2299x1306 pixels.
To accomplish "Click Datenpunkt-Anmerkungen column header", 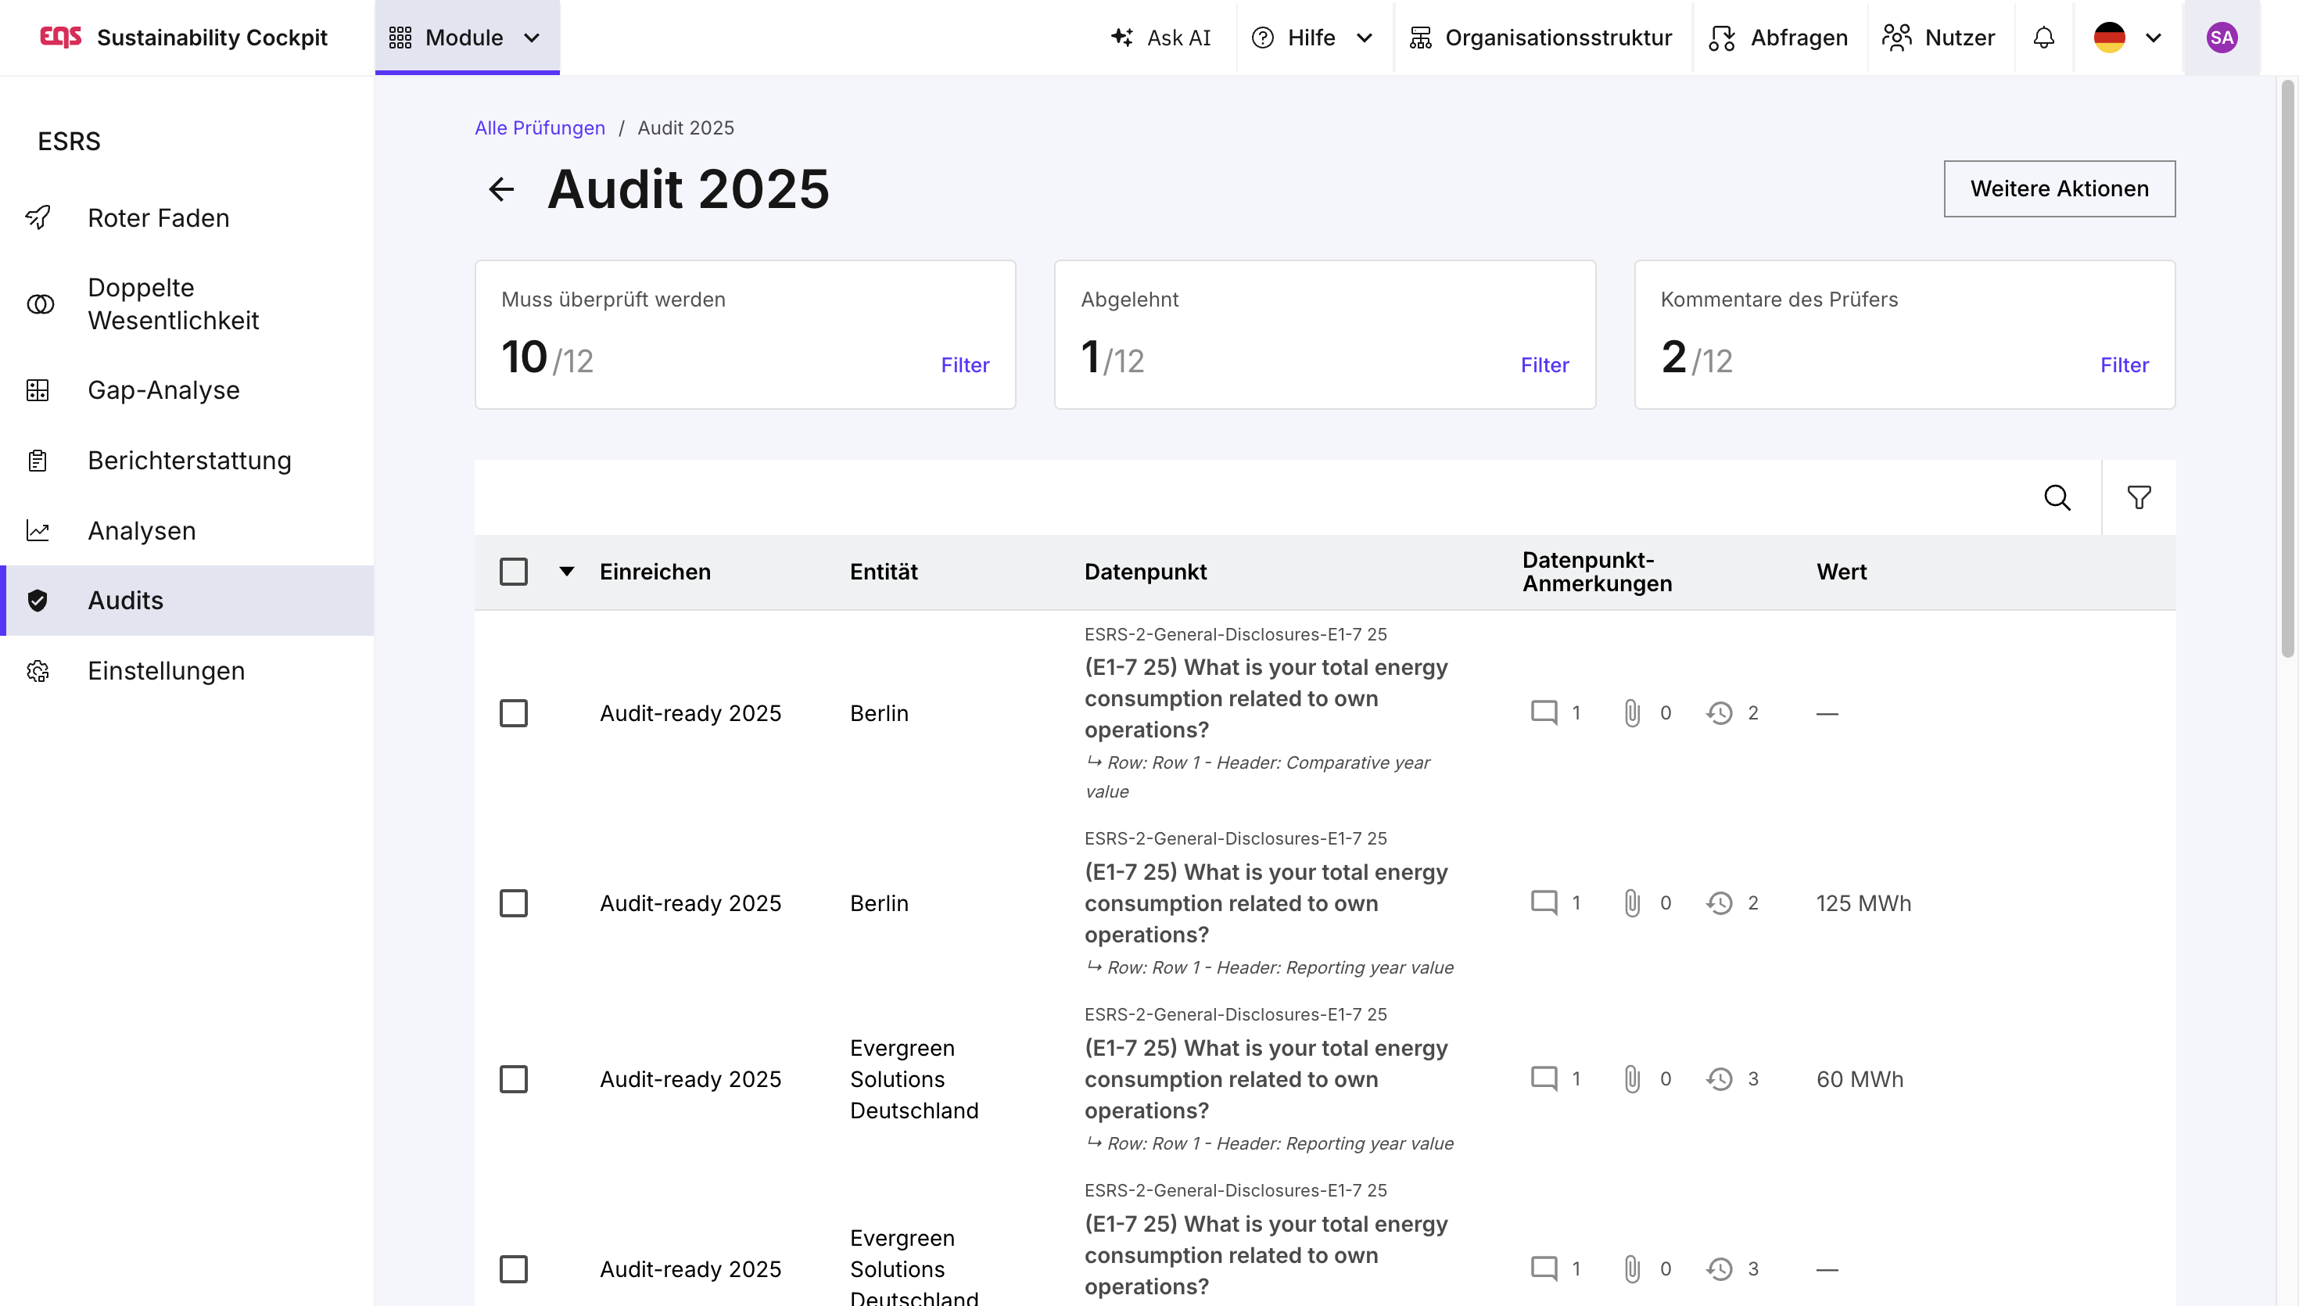I will [1596, 572].
